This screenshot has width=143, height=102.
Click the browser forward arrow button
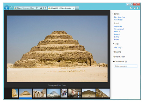(11, 8)
